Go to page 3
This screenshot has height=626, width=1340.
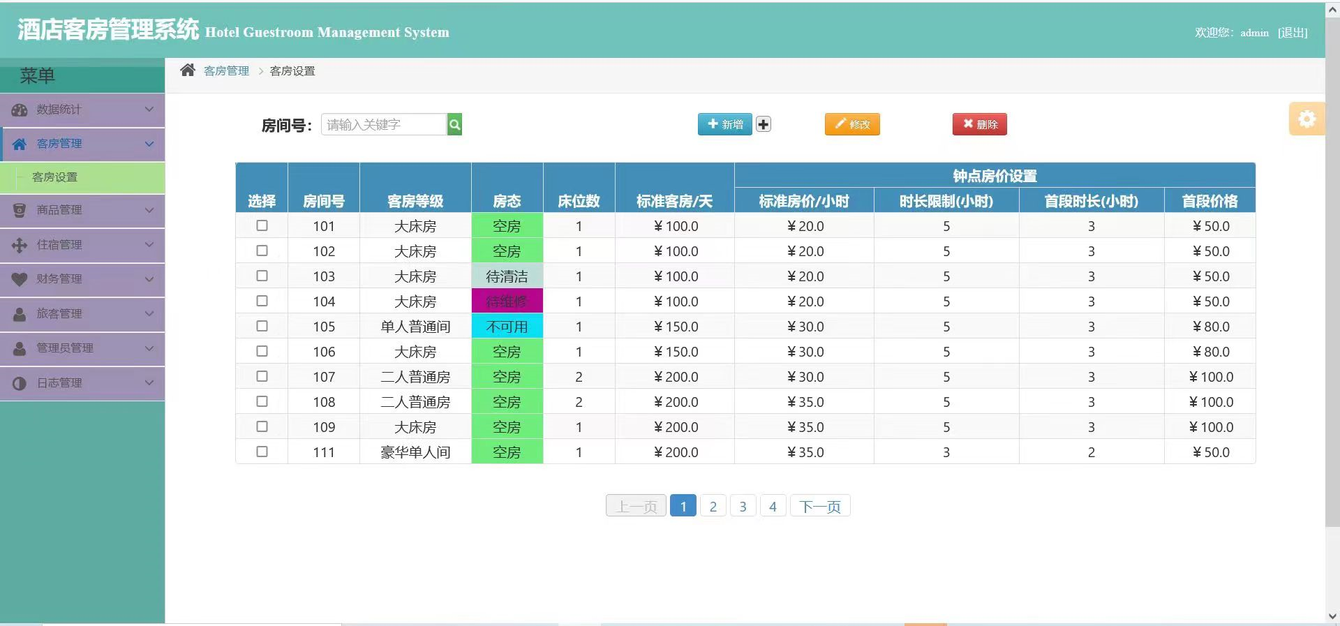click(743, 506)
